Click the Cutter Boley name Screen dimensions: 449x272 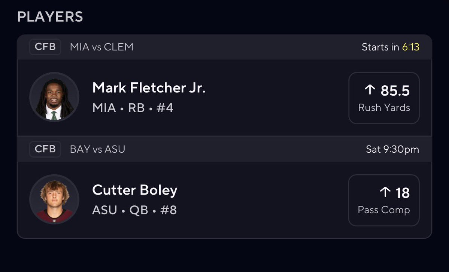click(x=135, y=190)
